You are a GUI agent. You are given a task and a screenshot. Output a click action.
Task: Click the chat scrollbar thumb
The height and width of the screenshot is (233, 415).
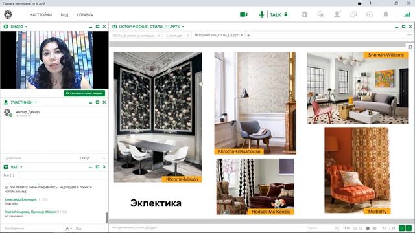coord(106,217)
